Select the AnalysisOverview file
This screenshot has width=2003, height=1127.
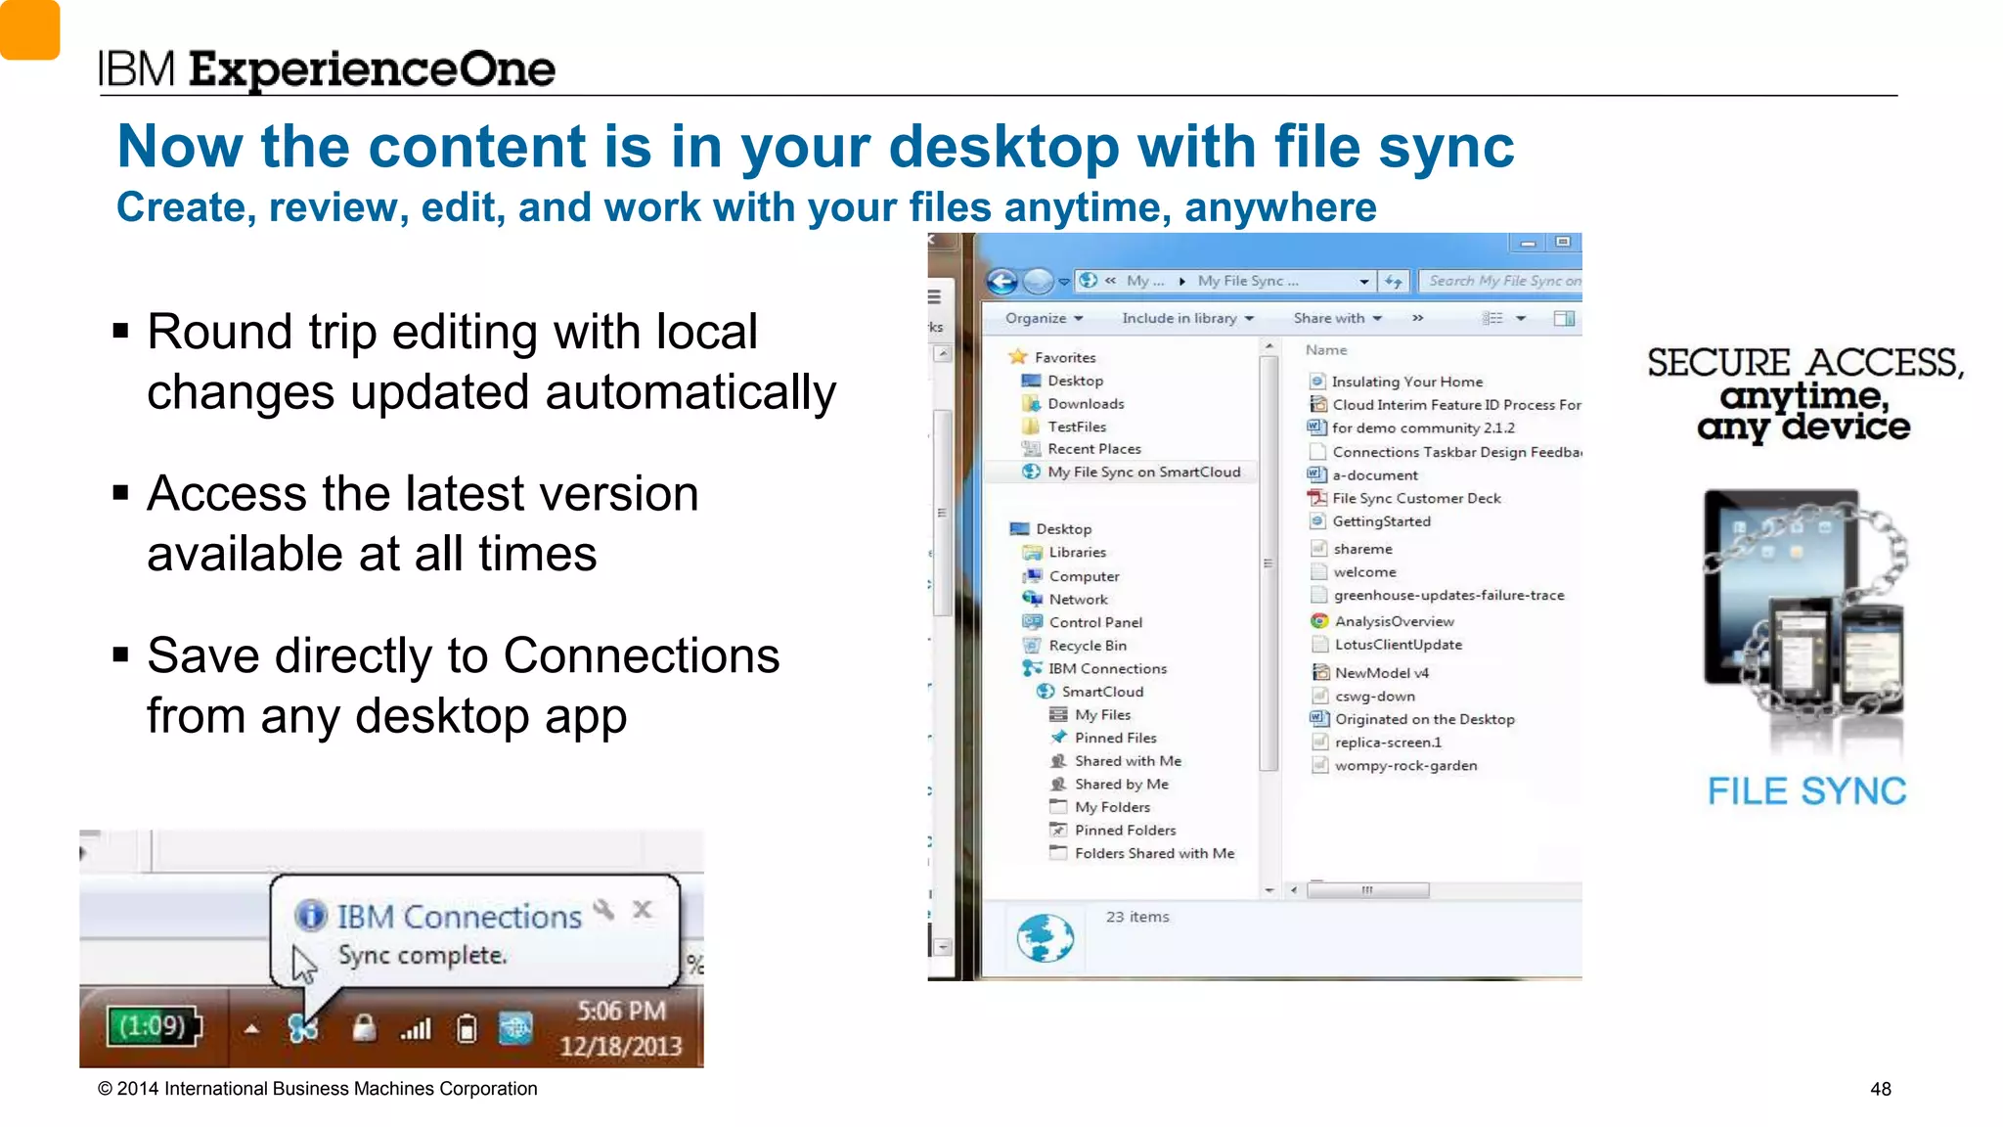[1383, 621]
